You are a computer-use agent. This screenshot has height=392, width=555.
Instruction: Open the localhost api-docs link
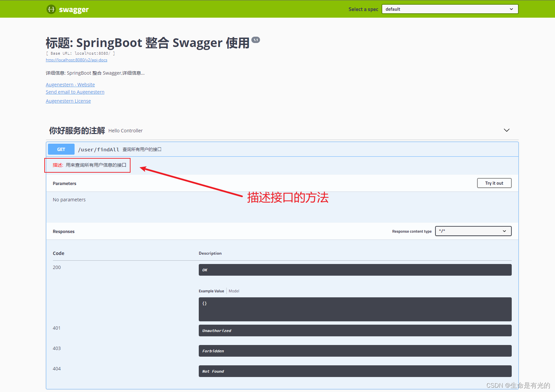(x=77, y=60)
